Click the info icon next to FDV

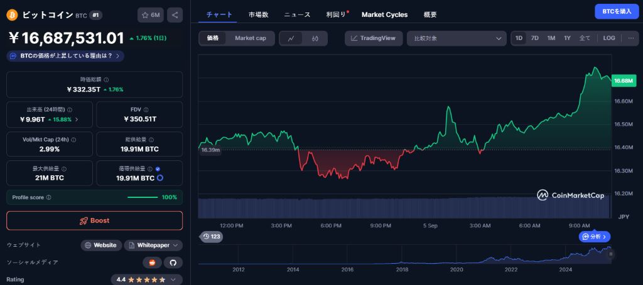coord(146,110)
